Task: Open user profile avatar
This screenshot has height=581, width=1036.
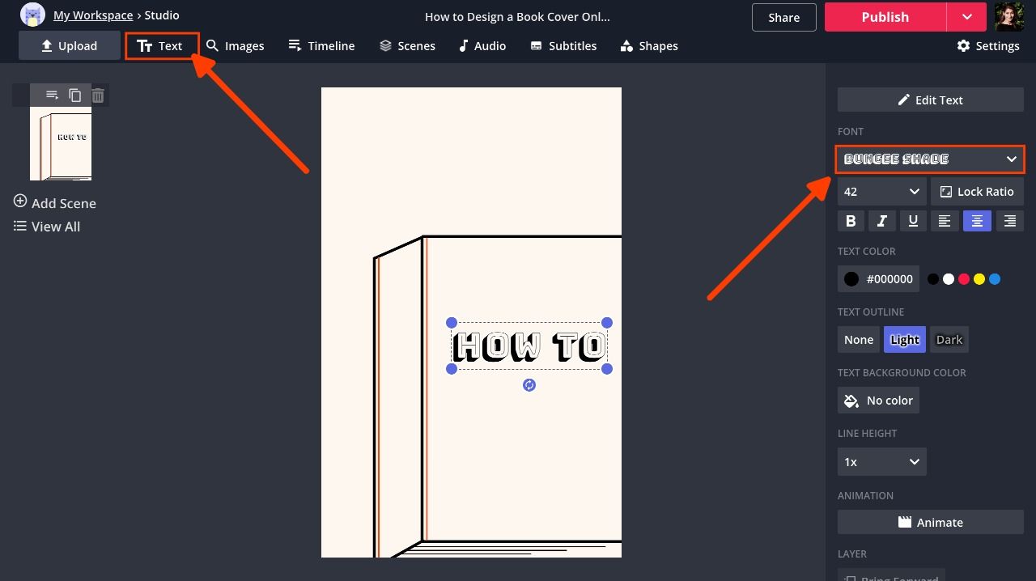Action: [x=1008, y=17]
